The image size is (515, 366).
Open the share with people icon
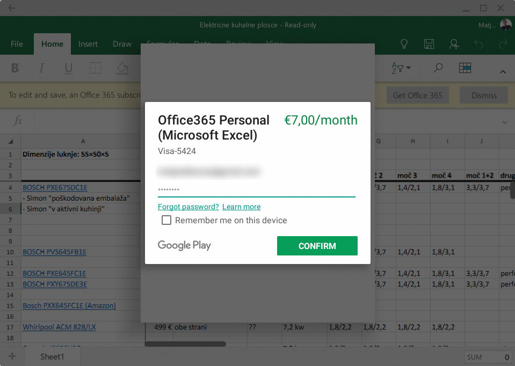coord(454,44)
